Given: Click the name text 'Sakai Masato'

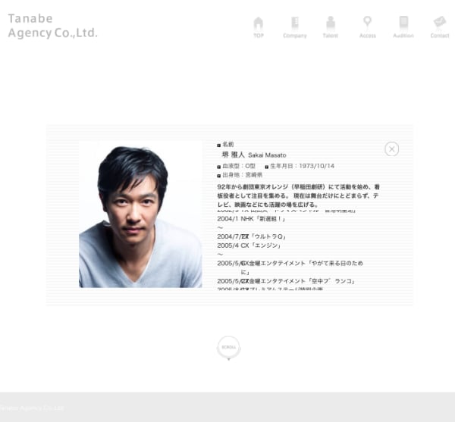Looking at the screenshot, I should tap(267, 155).
